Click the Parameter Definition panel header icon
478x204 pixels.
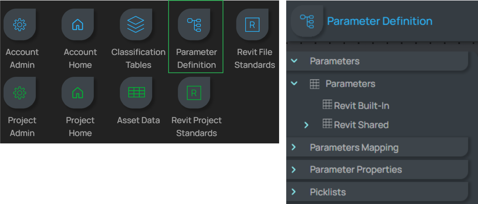coord(307,21)
